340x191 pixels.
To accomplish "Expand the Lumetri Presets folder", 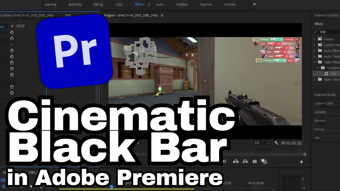I will [314, 45].
